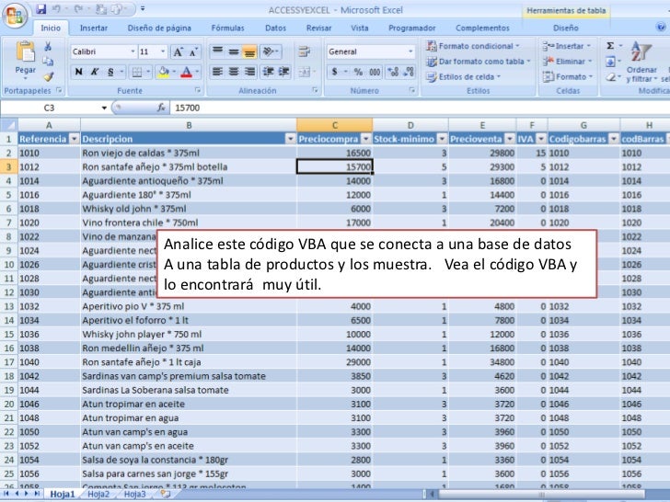The width and height of the screenshot is (670, 502).
Task: Apply fill color with the paint bucket
Action: coord(163,72)
